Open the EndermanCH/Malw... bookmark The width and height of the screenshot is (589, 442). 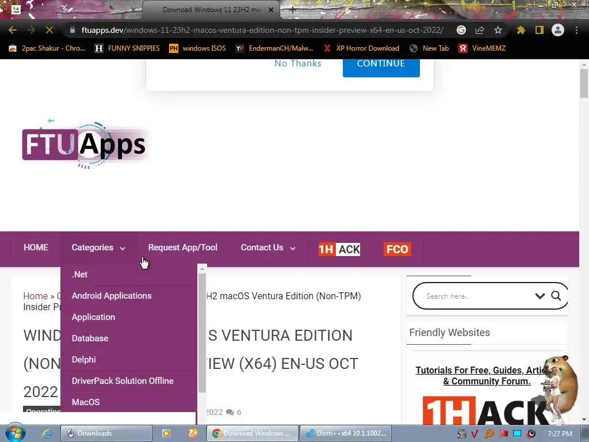point(274,48)
